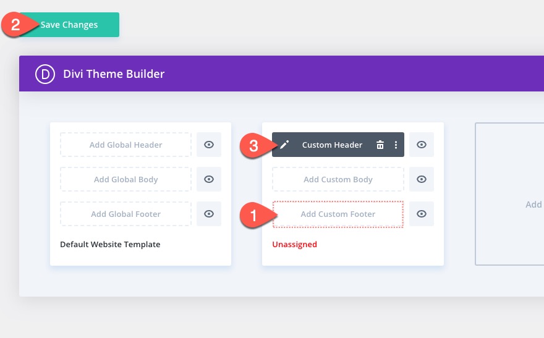Click Default Website Template label
Screen dimensions: 544x338
coord(110,245)
